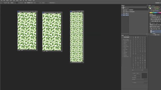Filter layers by pixel layers icon
The width and height of the screenshot is (161, 90).
point(155,25)
